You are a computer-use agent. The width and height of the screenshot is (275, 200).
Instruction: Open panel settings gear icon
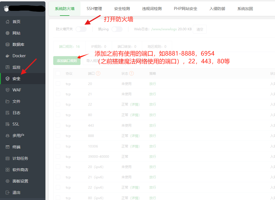click(8, 181)
